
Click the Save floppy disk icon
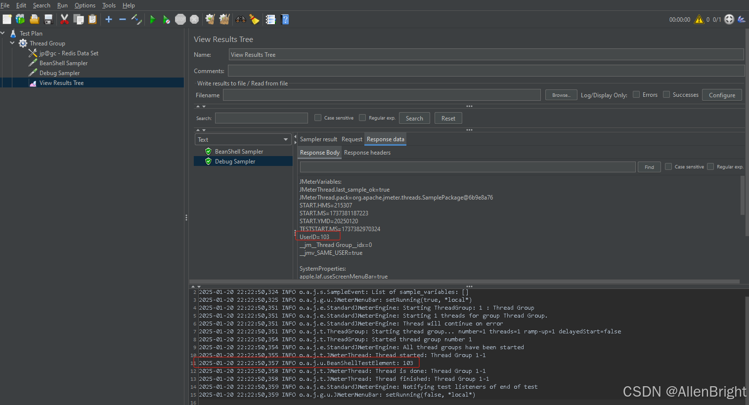tap(48, 19)
